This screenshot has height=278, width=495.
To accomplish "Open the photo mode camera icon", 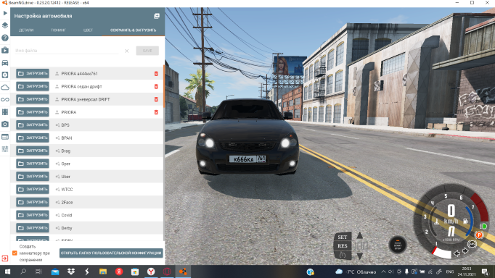I will coord(5,124).
